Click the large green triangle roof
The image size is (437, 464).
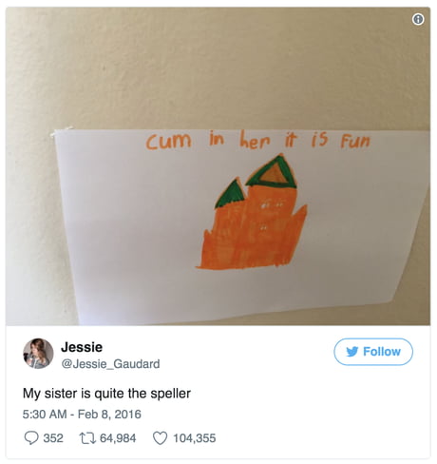point(272,173)
